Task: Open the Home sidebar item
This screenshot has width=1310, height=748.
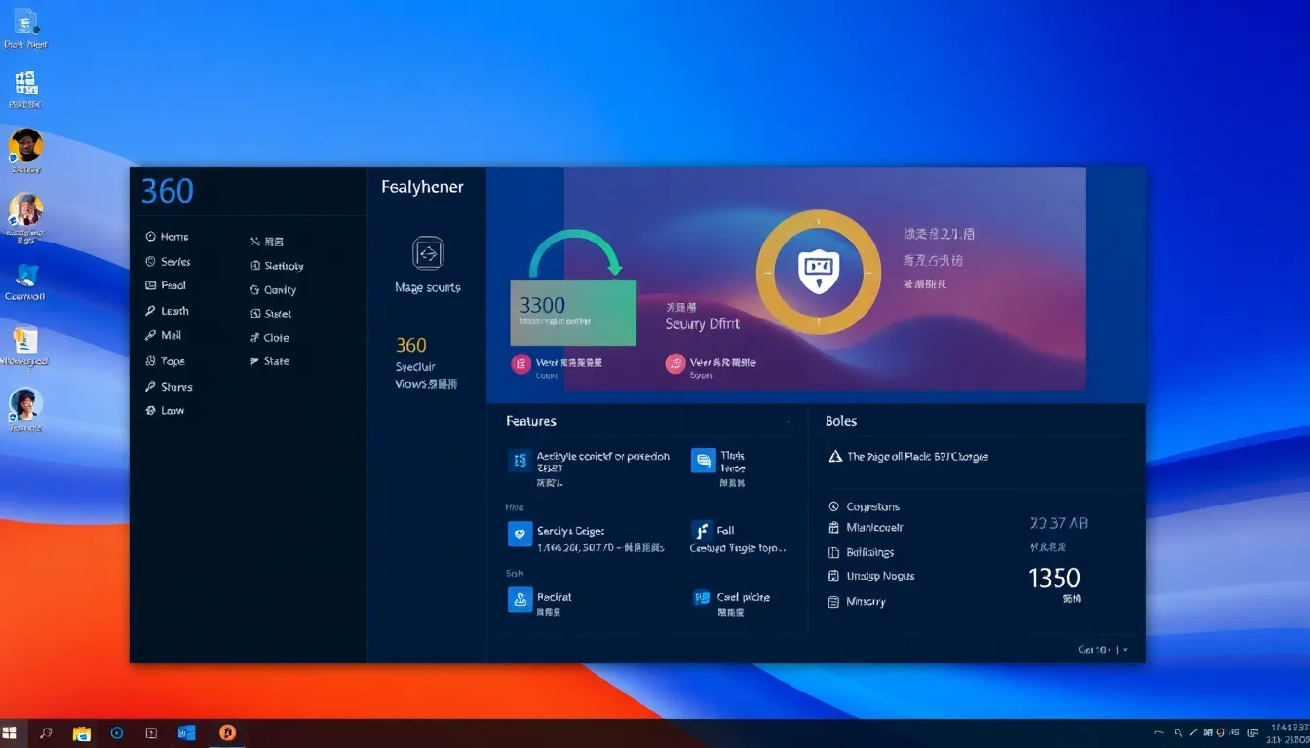Action: [x=167, y=237]
